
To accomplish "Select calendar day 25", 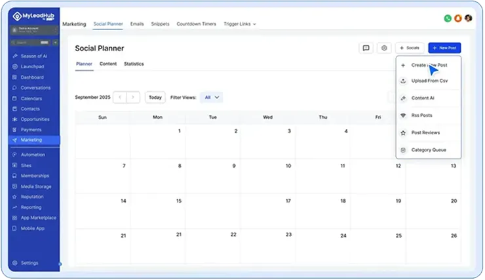I will pos(378,247).
